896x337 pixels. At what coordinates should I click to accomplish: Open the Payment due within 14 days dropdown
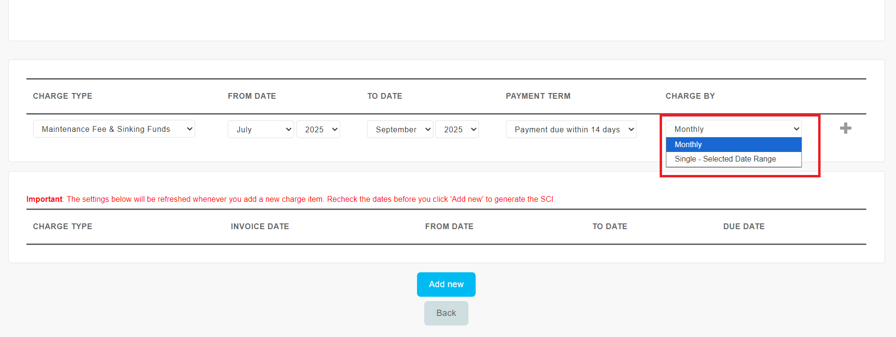[571, 129]
